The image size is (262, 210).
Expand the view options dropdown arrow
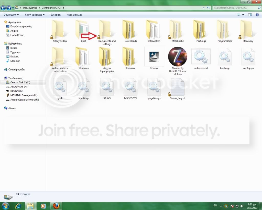243,15
